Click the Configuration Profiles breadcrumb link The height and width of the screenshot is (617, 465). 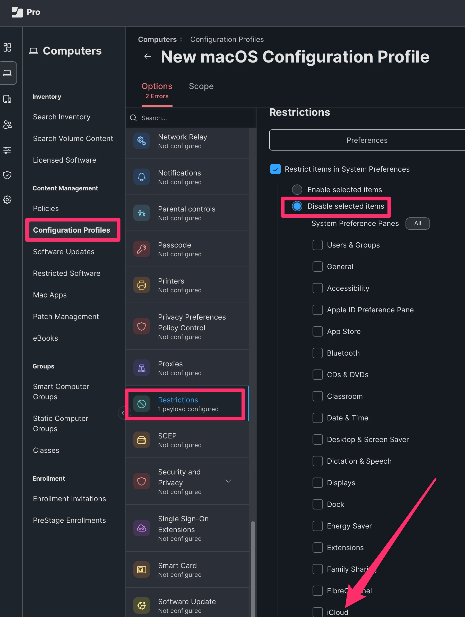pyautogui.click(x=227, y=40)
